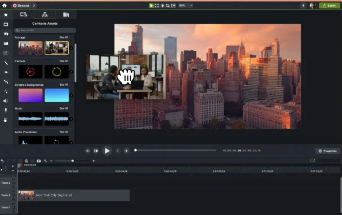Select the second Music waveform asset
Screen dimensions: 342x215
pos(57,119)
